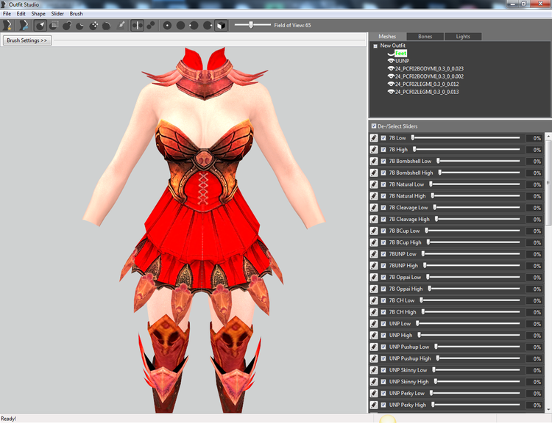Uncheck the UNP High checkbox
Image resolution: width=552 pixels, height=423 pixels.
(x=383, y=335)
